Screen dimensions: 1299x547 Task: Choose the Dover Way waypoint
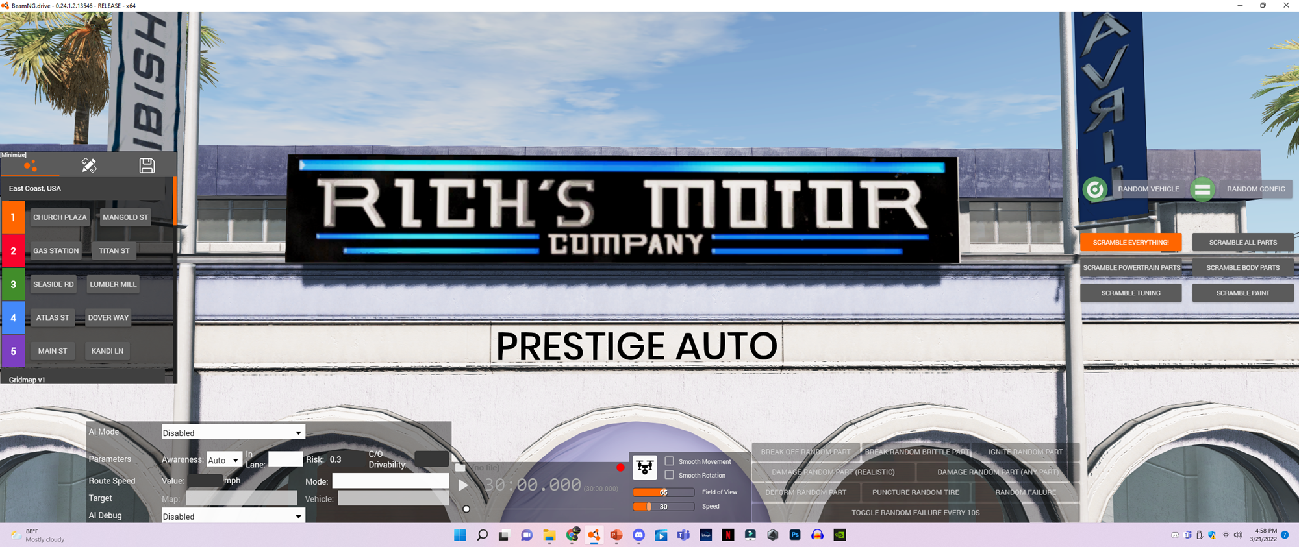coord(108,318)
